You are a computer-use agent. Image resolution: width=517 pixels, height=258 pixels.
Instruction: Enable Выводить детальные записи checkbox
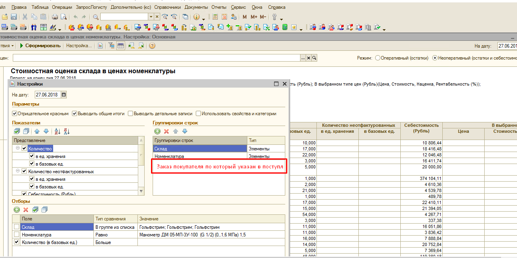(130, 114)
